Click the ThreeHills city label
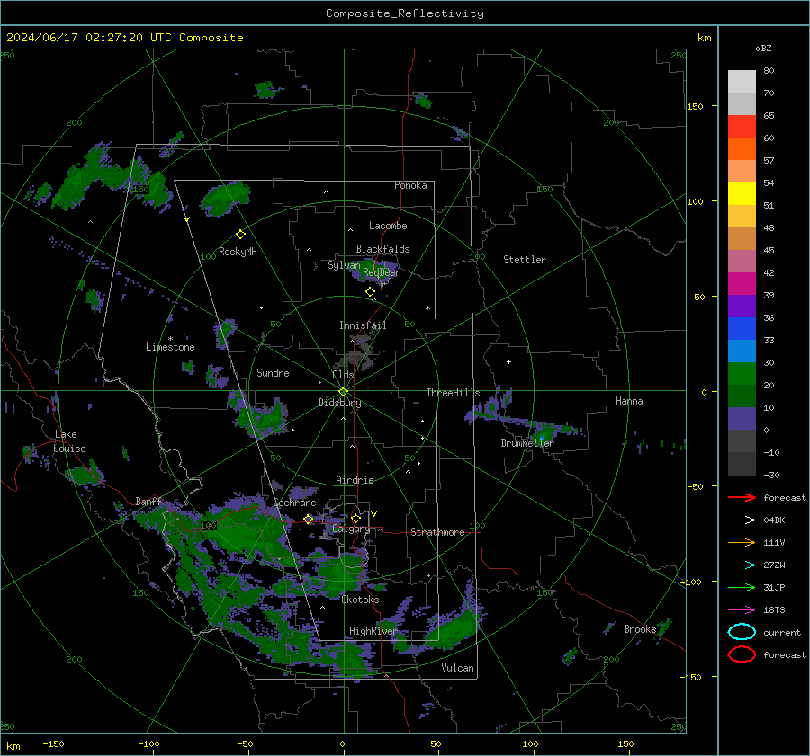This screenshot has height=756, width=810. (x=453, y=393)
